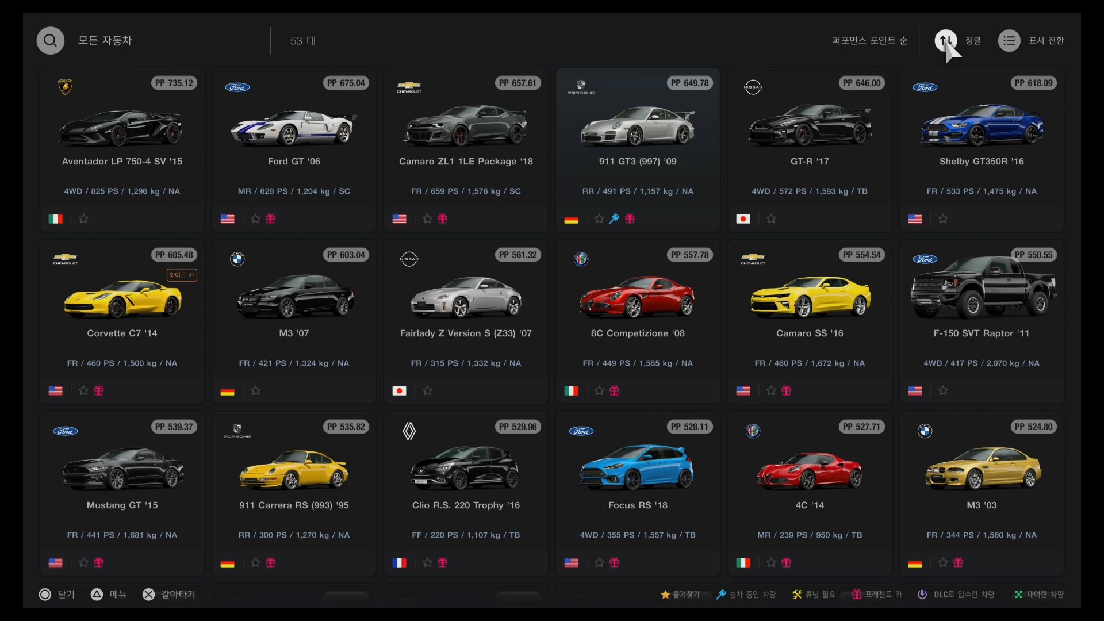Click the search magnifier icon
This screenshot has height=621, width=1104.
point(51,41)
